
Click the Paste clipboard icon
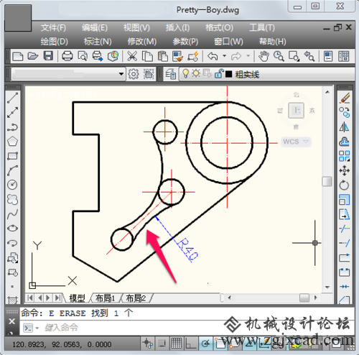163,57
